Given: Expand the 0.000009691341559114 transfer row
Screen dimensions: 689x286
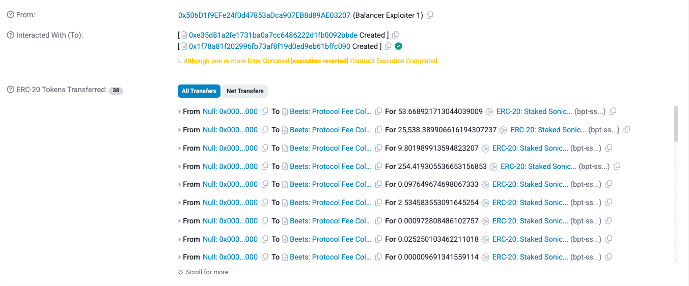Looking at the screenshot, I should pos(180,257).
